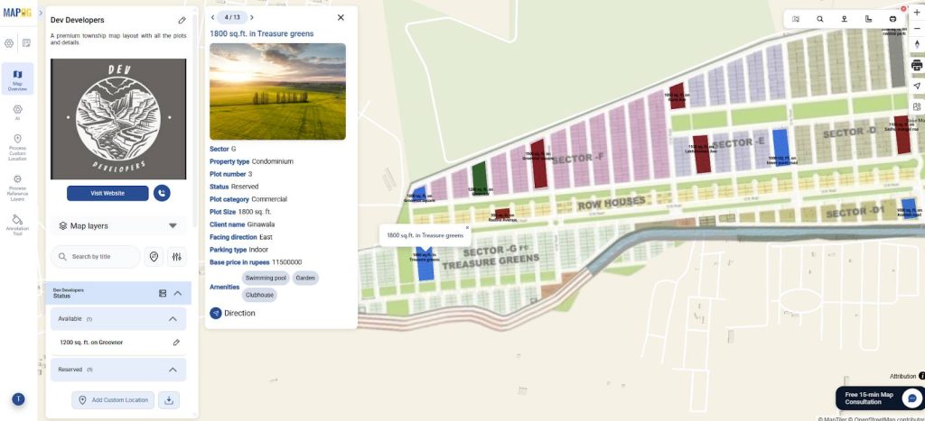Screen dimensions: 925x421
Task: Open Process Custom Location panel
Action: click(17, 147)
